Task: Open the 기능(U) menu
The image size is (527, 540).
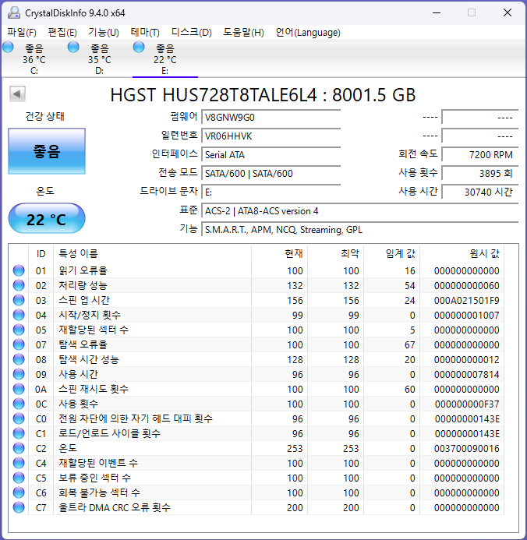Action: coord(104,33)
